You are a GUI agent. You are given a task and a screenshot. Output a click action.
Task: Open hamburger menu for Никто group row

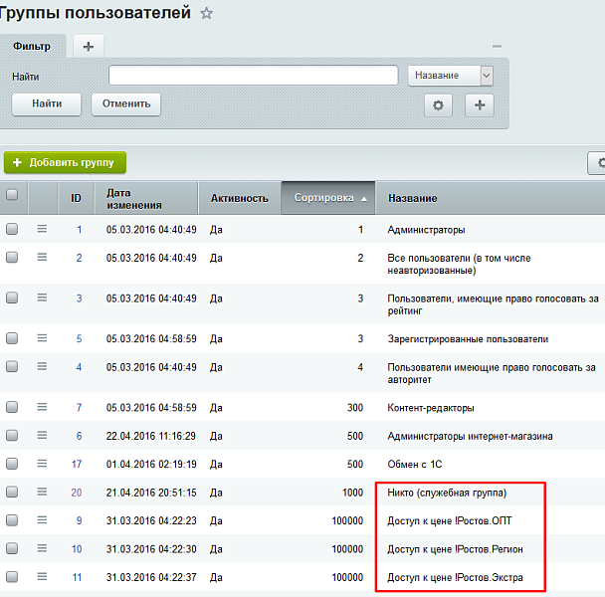(x=43, y=492)
